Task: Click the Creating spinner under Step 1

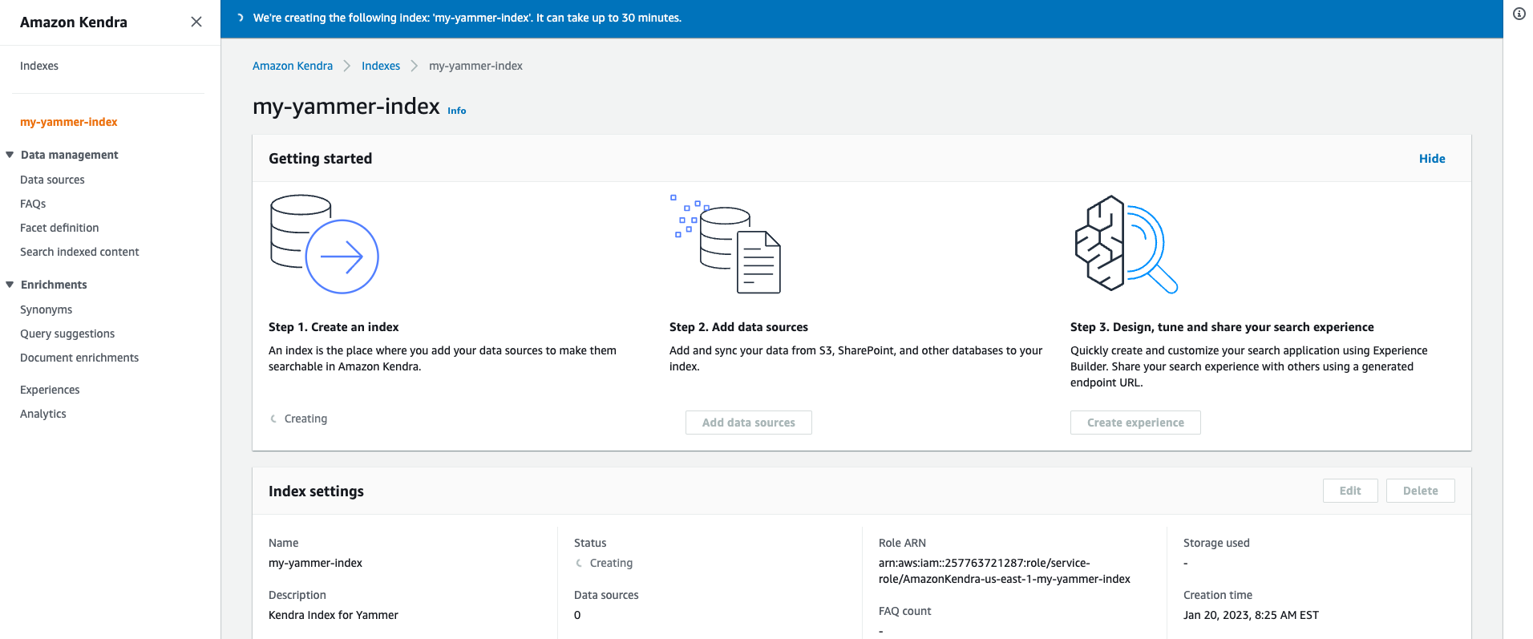Action: click(273, 419)
